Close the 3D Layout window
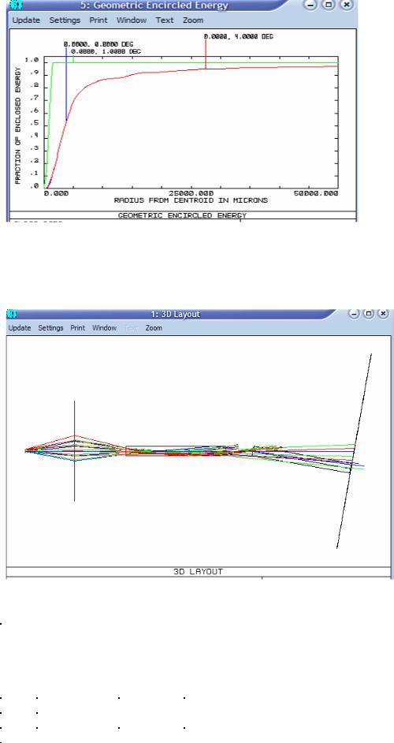The width and height of the screenshot is (394, 743). (384, 314)
